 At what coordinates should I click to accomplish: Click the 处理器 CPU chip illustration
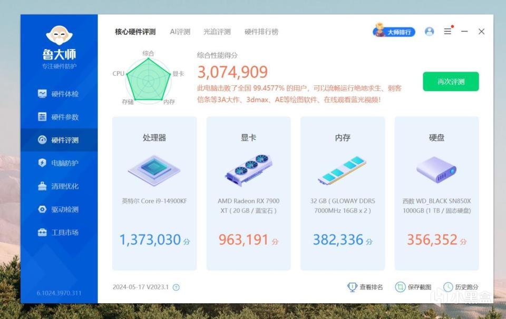click(x=154, y=170)
